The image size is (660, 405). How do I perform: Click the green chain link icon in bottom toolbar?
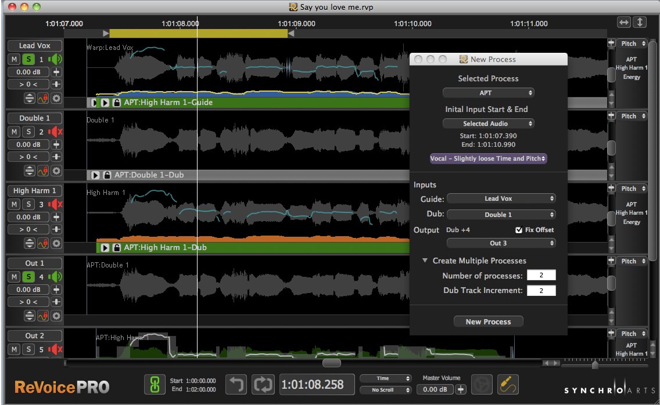(x=155, y=384)
